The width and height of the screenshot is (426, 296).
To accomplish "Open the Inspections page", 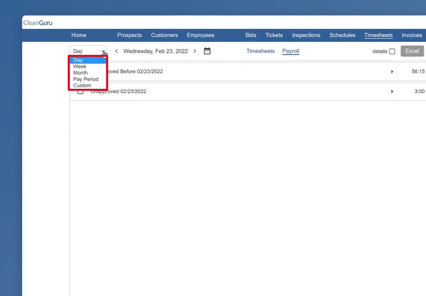I will click(306, 35).
